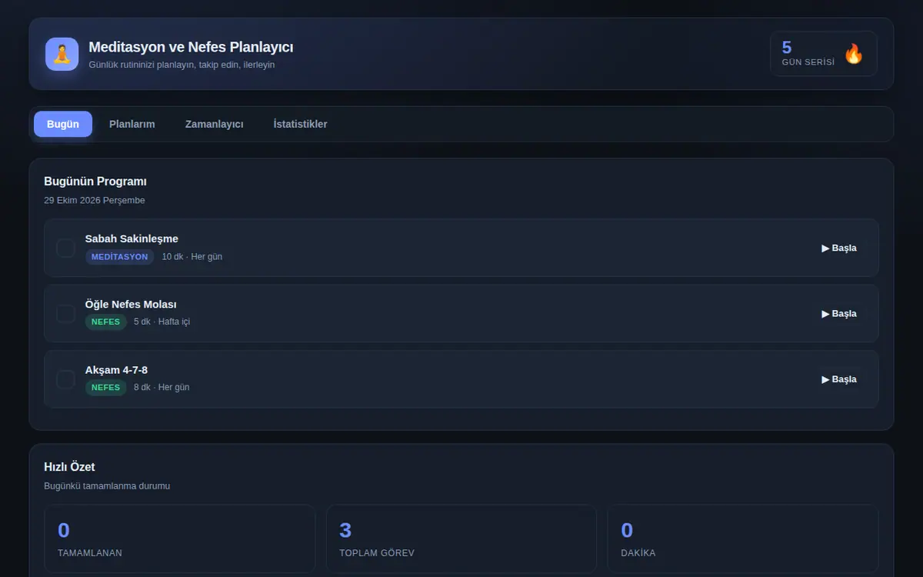
Task: Click the Bugünün Programı heading
Action: click(x=95, y=182)
